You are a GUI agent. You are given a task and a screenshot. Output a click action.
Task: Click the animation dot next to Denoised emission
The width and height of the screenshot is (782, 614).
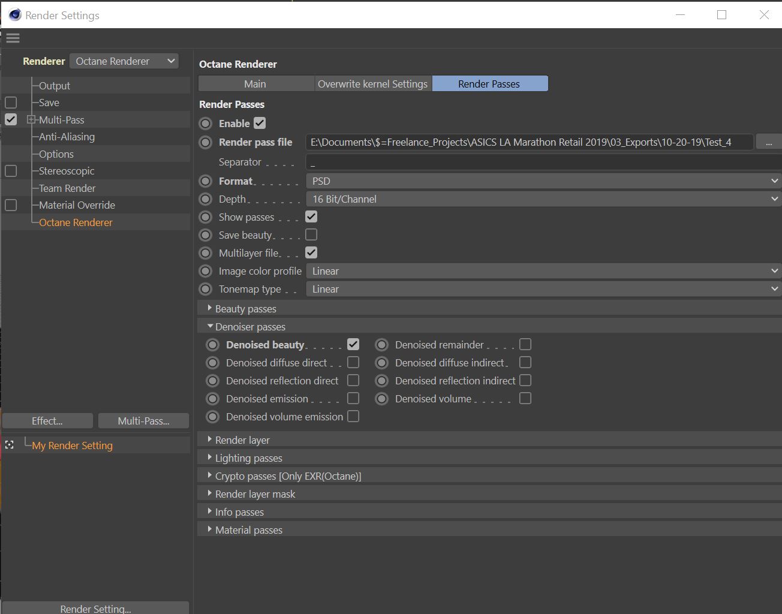pos(213,399)
